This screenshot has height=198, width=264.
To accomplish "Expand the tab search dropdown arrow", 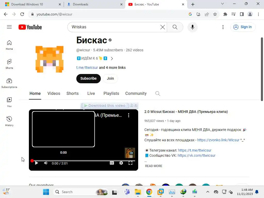I will (222, 4).
